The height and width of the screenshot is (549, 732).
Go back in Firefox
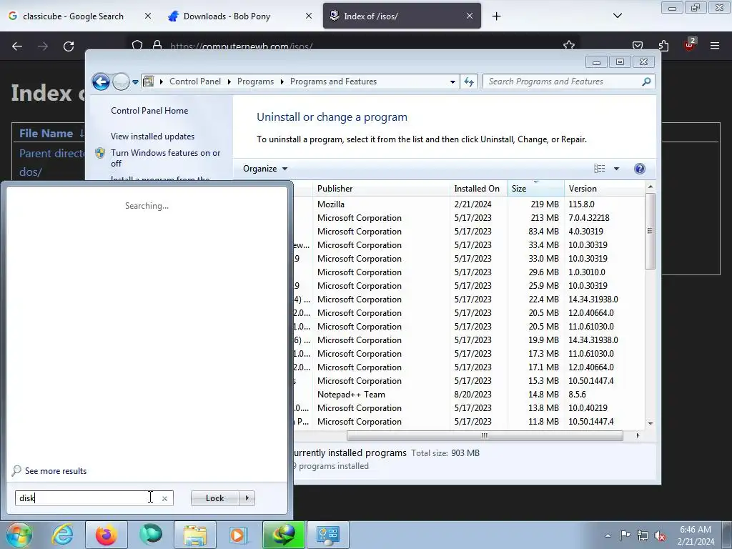[x=17, y=46]
